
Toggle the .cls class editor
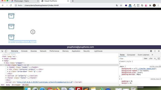(150, 58)
